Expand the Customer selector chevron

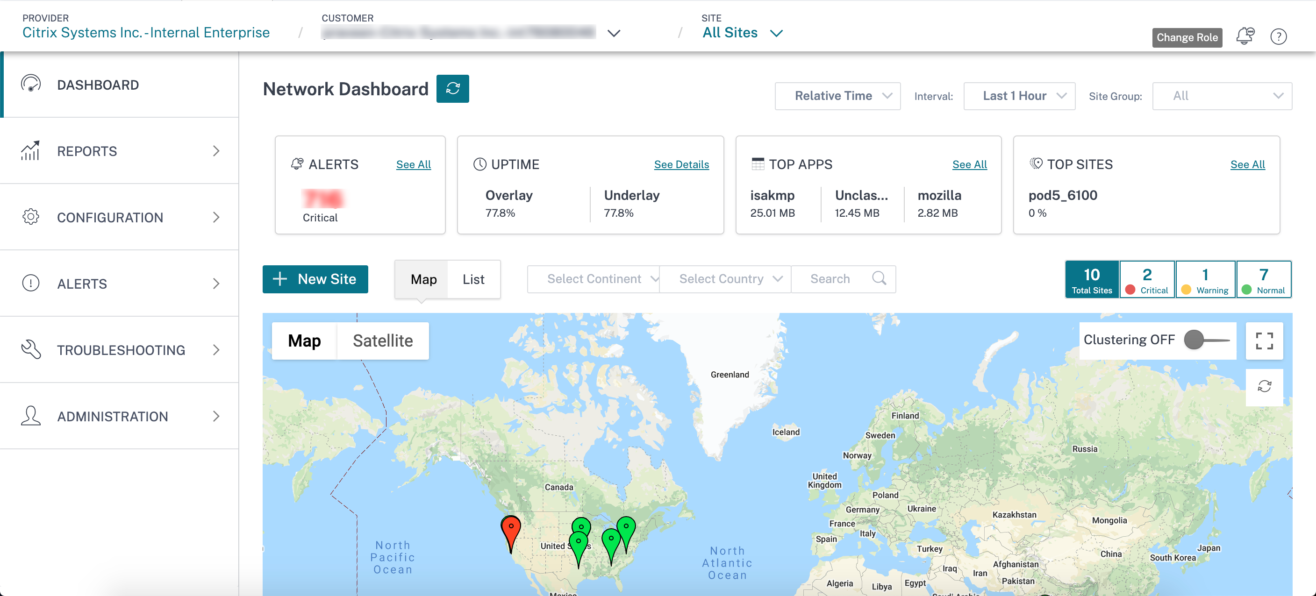point(614,33)
